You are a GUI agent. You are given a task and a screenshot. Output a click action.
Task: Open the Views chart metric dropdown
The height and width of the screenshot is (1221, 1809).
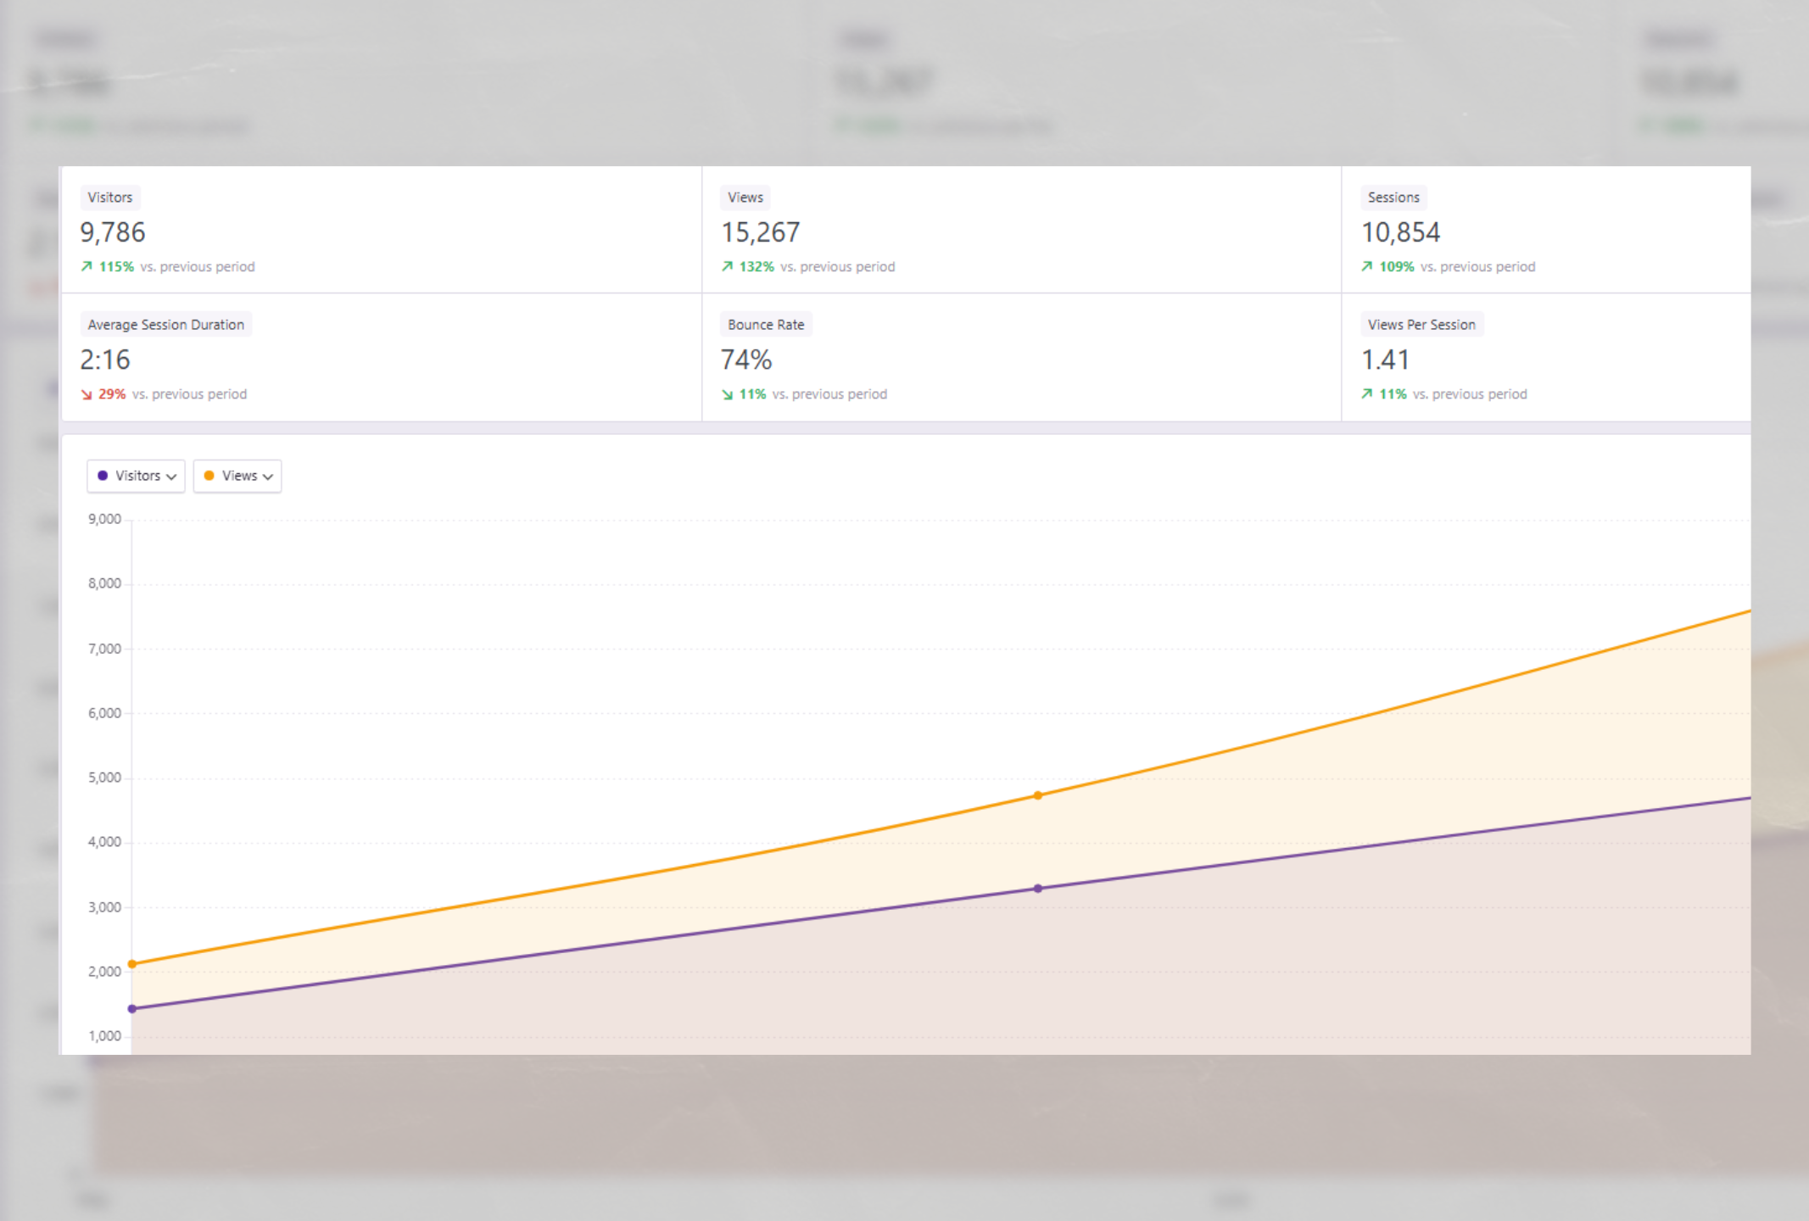(237, 476)
